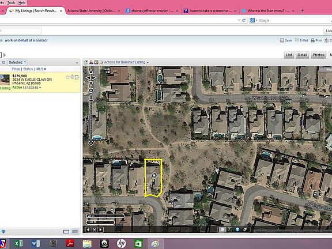
Task: Click the fit-to-extent icon in the map bottom bar
Action: pos(95,229)
